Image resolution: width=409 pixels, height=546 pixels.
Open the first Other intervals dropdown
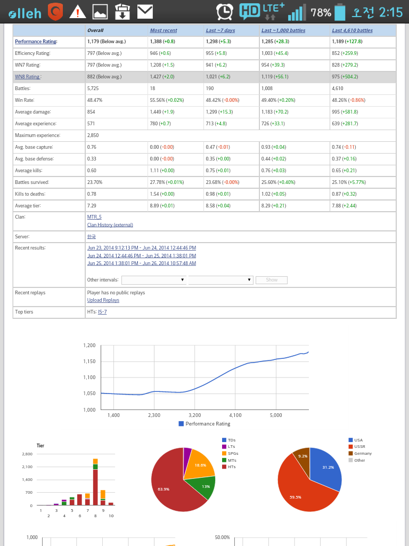click(153, 280)
